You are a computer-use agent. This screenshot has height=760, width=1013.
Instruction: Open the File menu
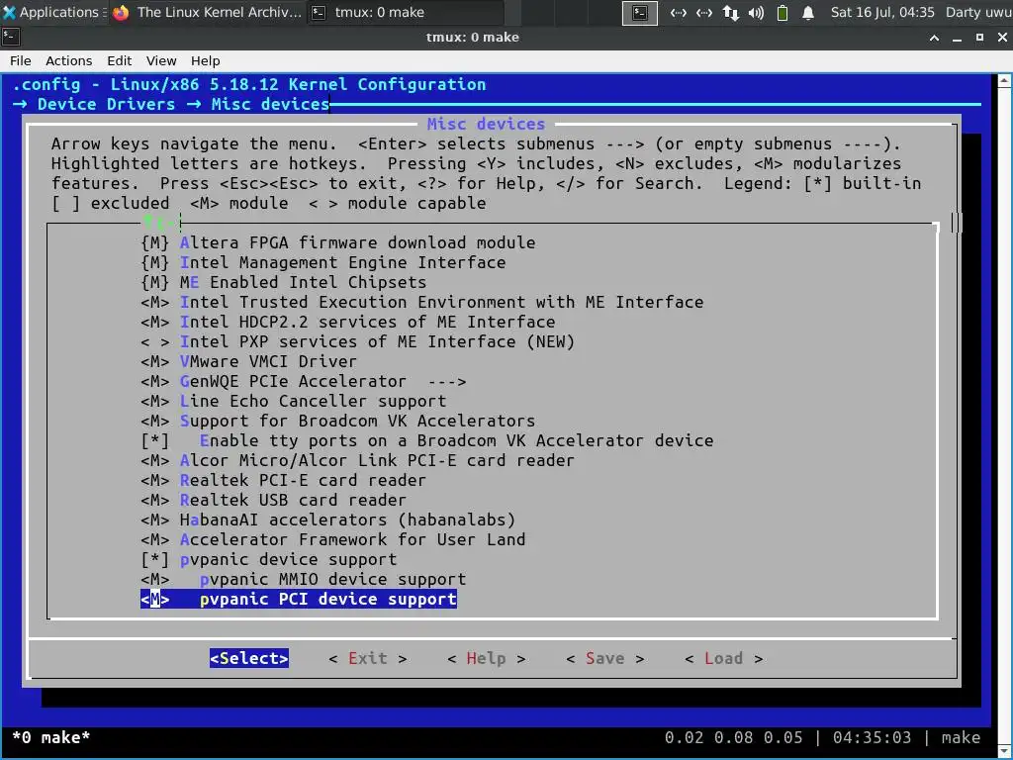pos(20,60)
